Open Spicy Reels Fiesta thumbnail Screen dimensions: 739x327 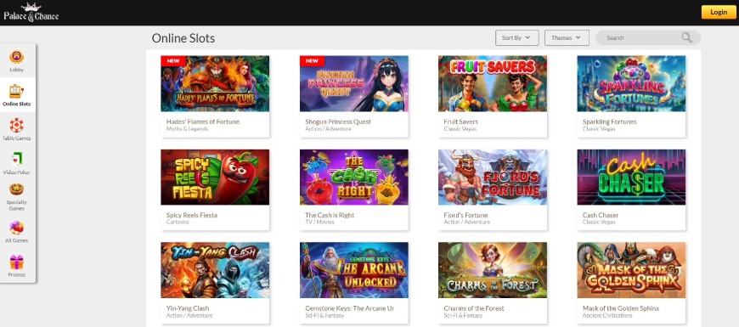(215, 178)
